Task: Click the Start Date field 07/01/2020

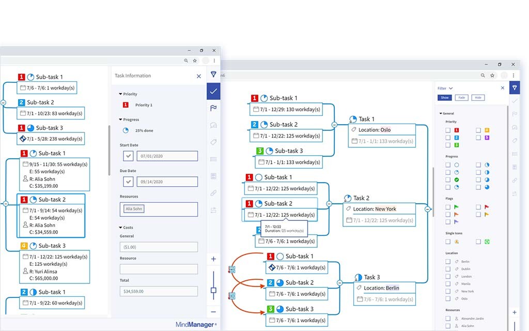Action: (x=167, y=156)
